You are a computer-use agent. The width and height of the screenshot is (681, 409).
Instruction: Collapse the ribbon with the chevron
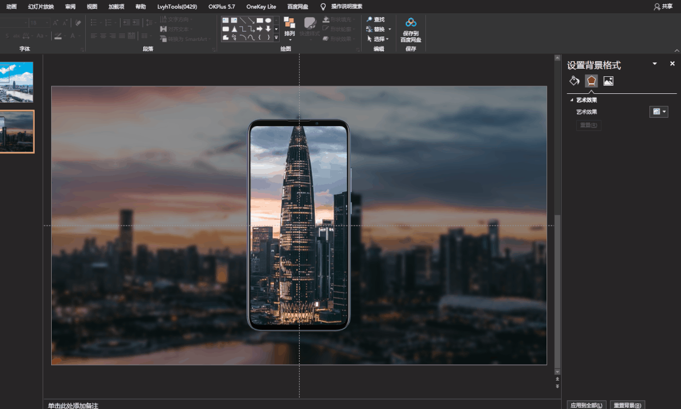[676, 50]
